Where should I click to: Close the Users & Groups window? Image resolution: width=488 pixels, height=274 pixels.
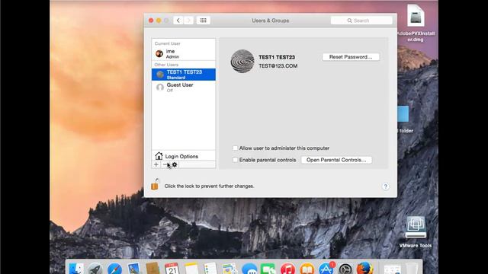click(x=151, y=21)
